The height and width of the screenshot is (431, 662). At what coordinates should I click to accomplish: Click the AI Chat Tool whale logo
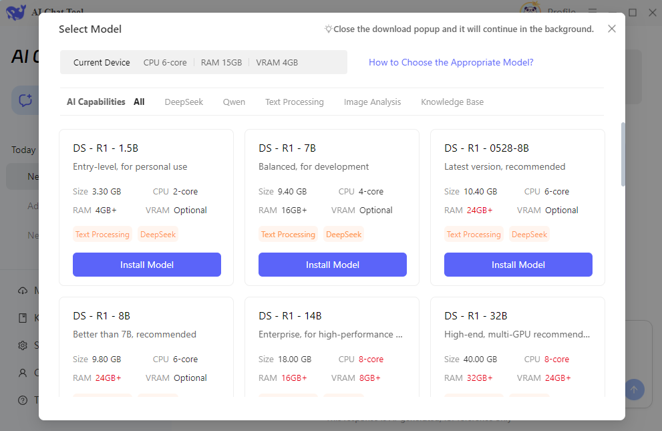click(x=15, y=12)
